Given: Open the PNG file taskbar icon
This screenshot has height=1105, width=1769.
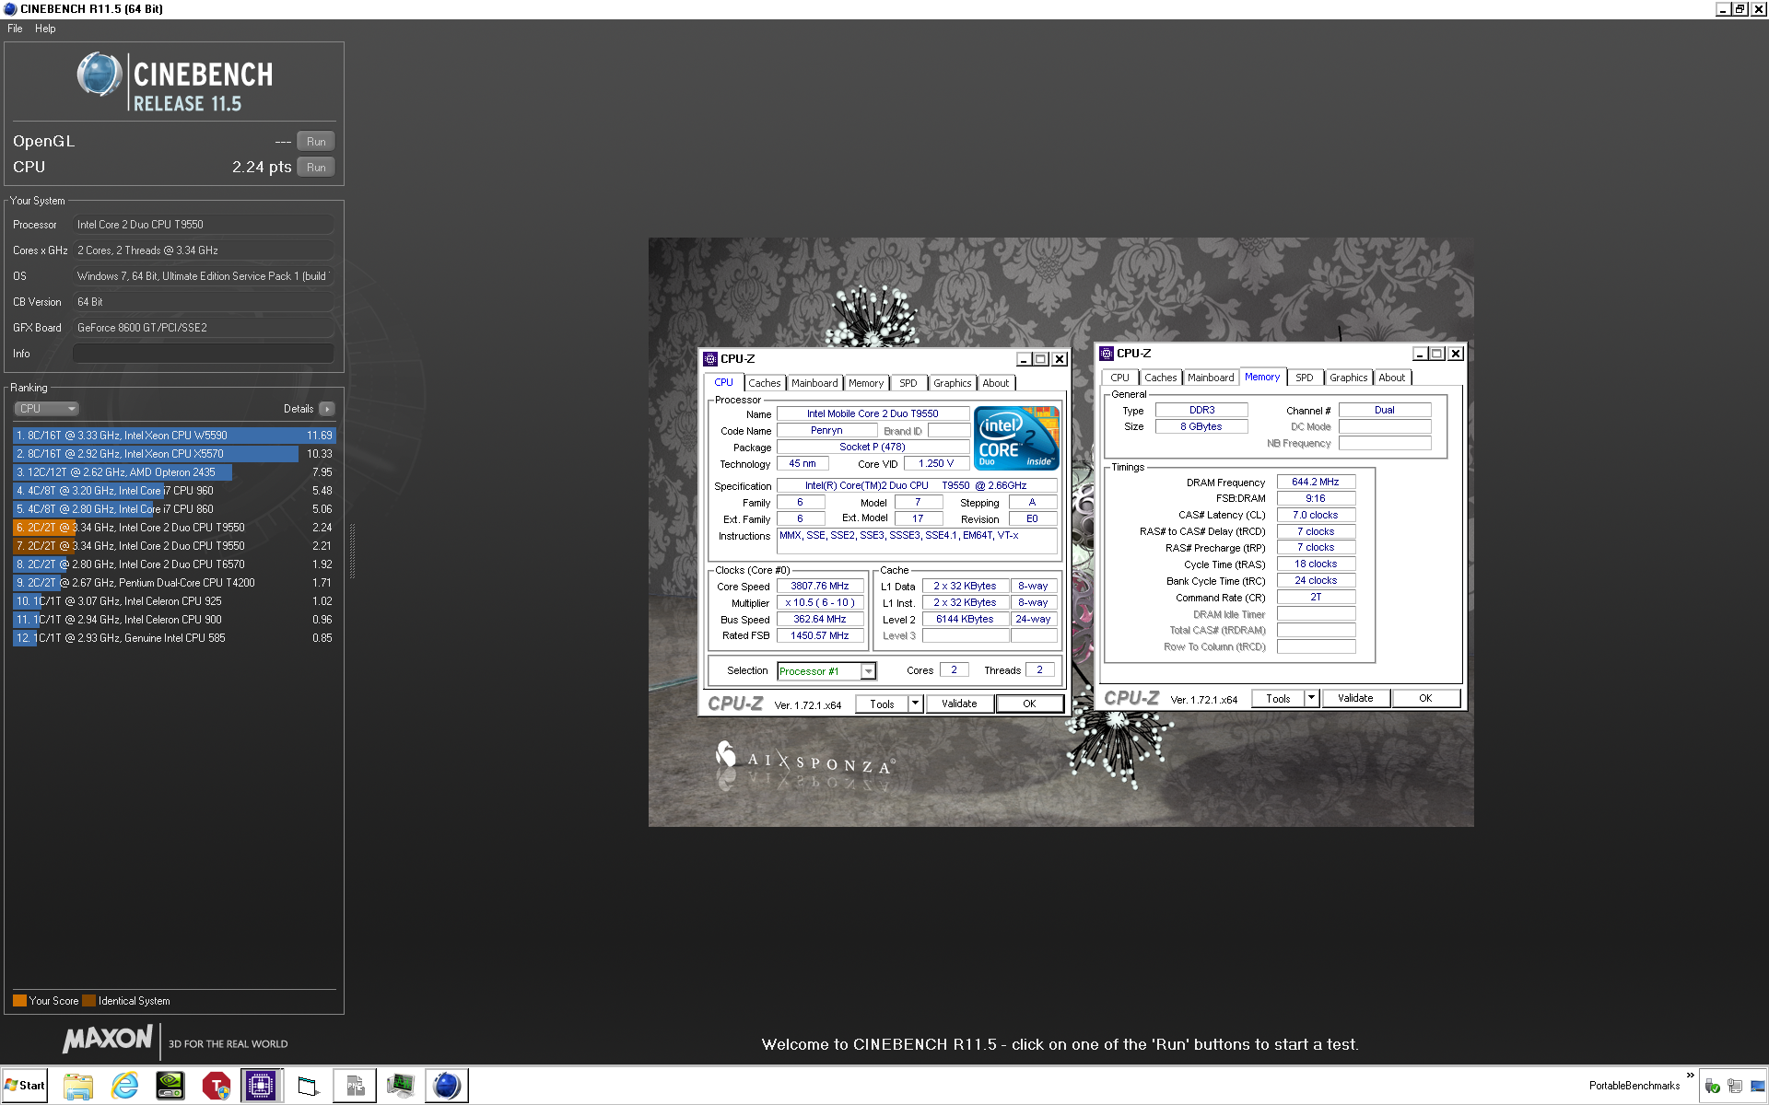Looking at the screenshot, I should (355, 1086).
